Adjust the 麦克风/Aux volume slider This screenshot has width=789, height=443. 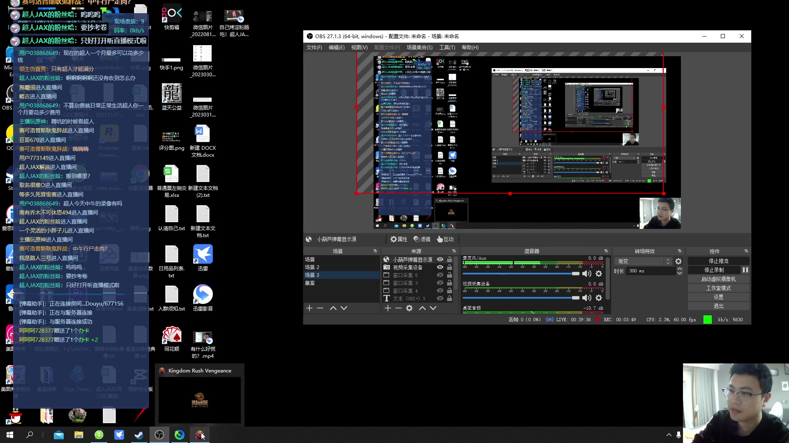click(521, 274)
